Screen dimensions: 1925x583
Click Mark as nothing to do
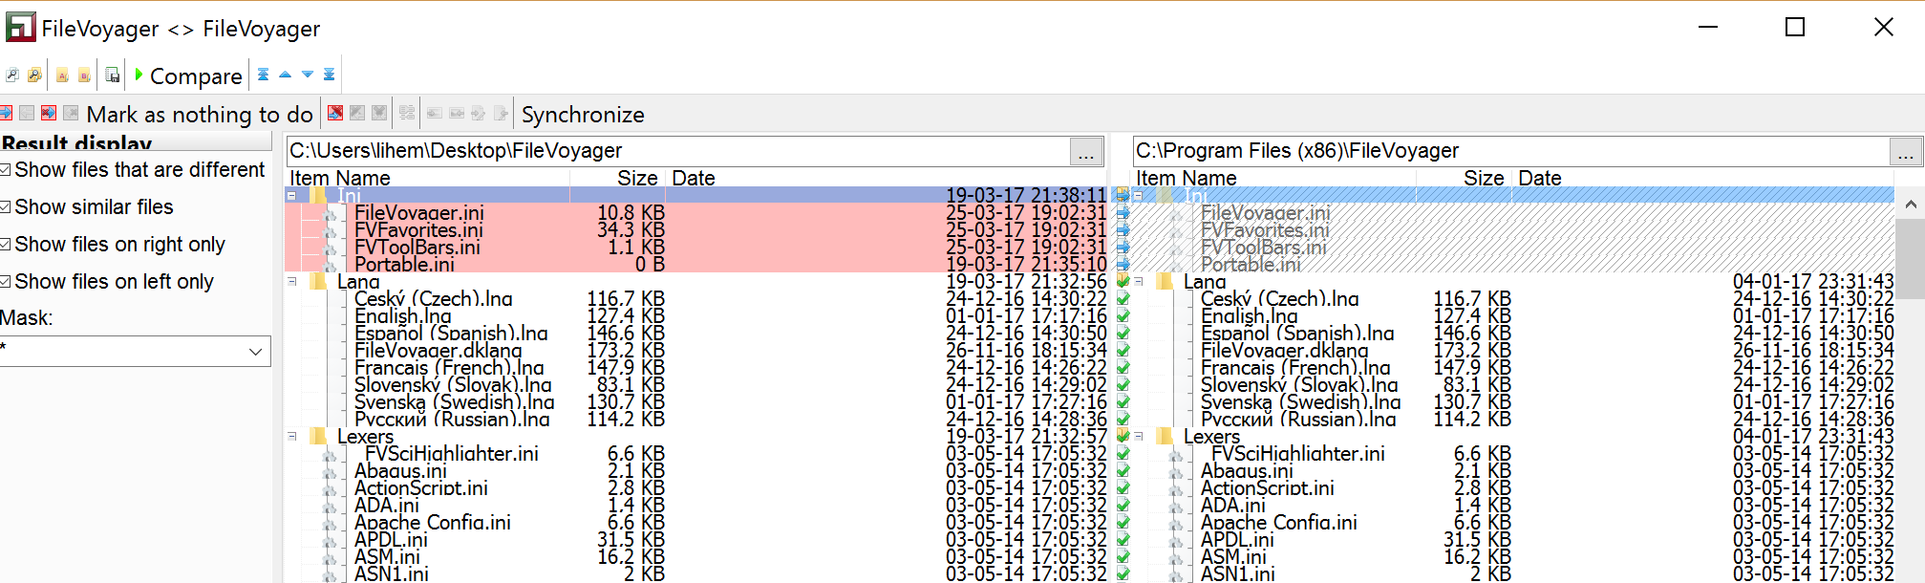tap(200, 115)
